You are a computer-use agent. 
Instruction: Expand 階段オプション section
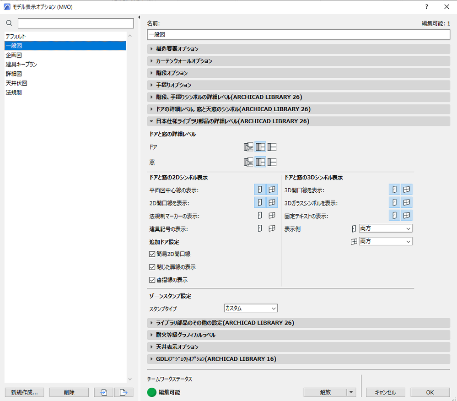click(x=298, y=73)
